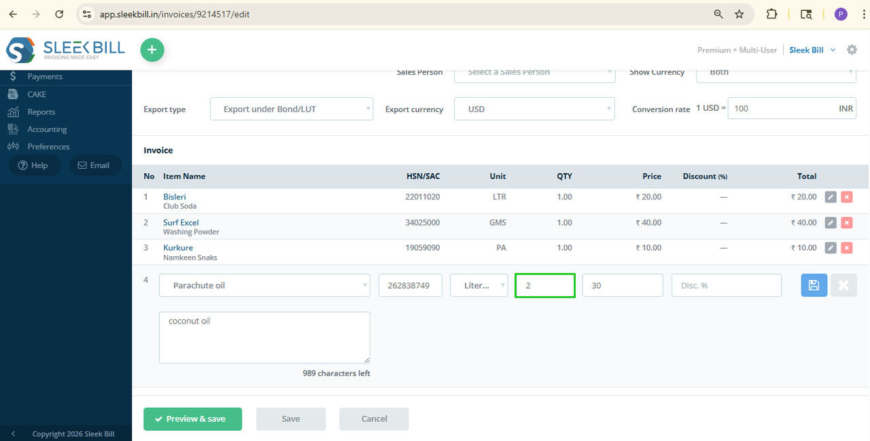Viewport: 870px width, 441px height.
Task: Click the HSN field showing 262838749
Action: (x=411, y=285)
